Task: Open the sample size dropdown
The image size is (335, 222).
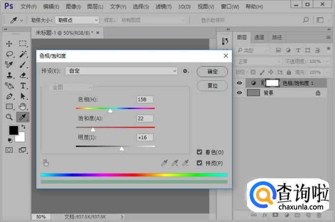Action: coord(77,20)
